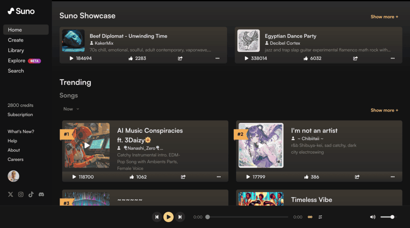Open Suno's X (Twitter) icon

tap(10, 194)
